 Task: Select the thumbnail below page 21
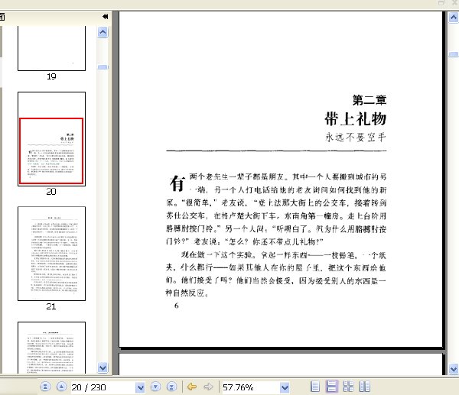[x=51, y=348]
